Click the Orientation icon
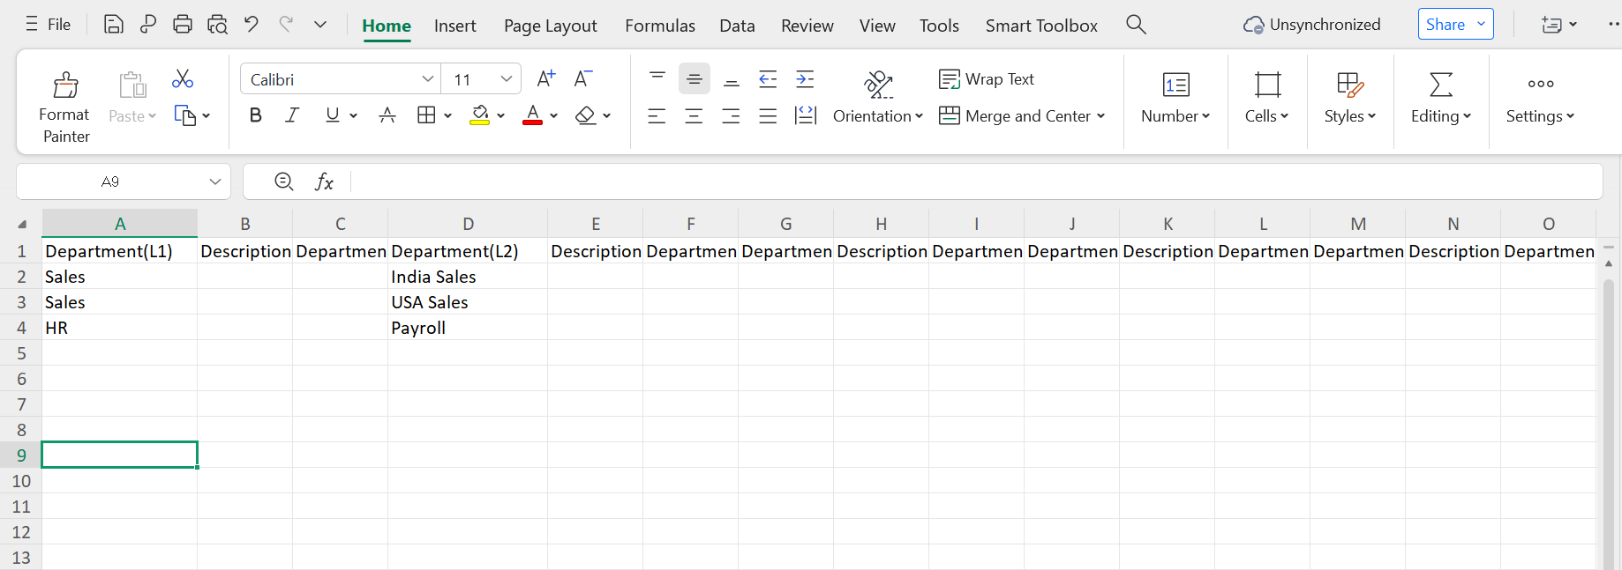 pyautogui.click(x=878, y=85)
